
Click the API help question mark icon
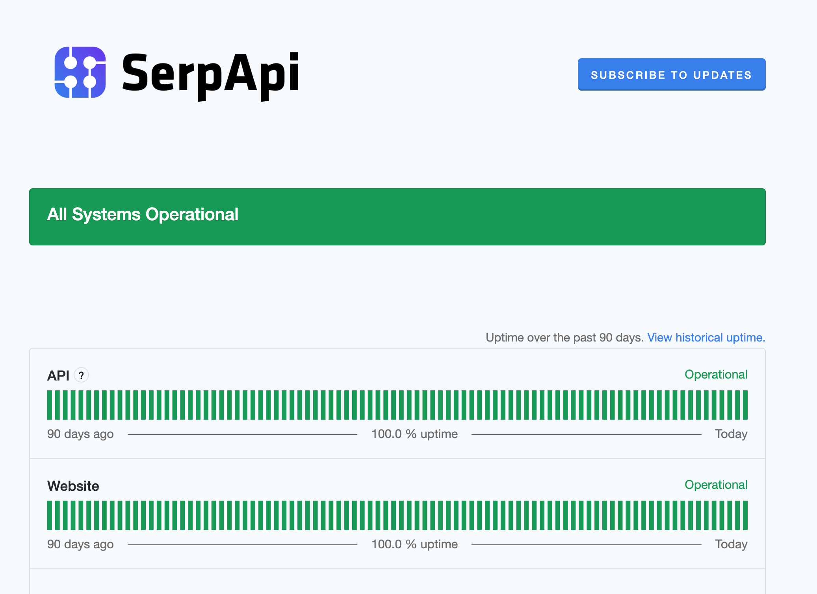(x=82, y=375)
